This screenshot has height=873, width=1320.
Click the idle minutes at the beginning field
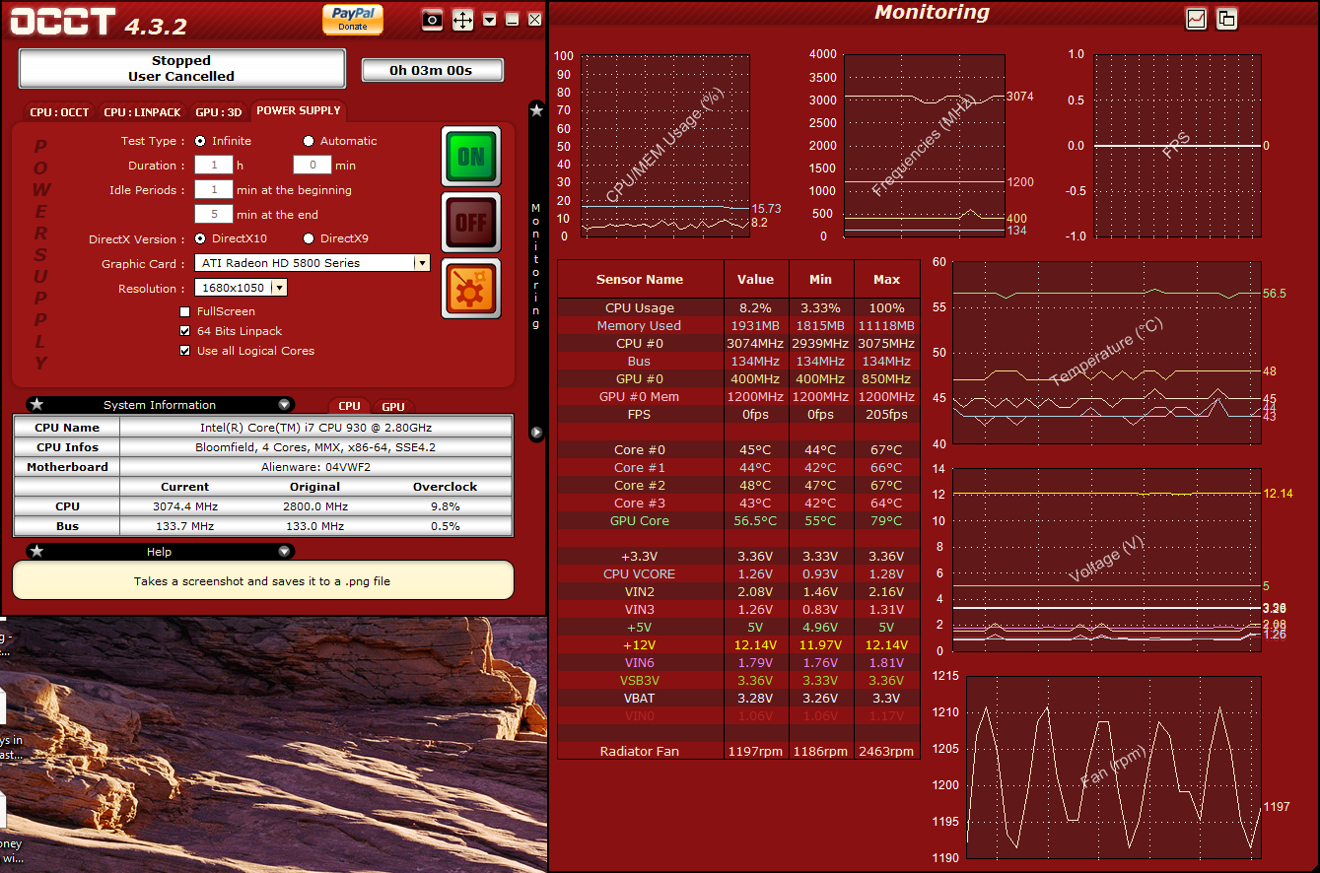click(214, 190)
